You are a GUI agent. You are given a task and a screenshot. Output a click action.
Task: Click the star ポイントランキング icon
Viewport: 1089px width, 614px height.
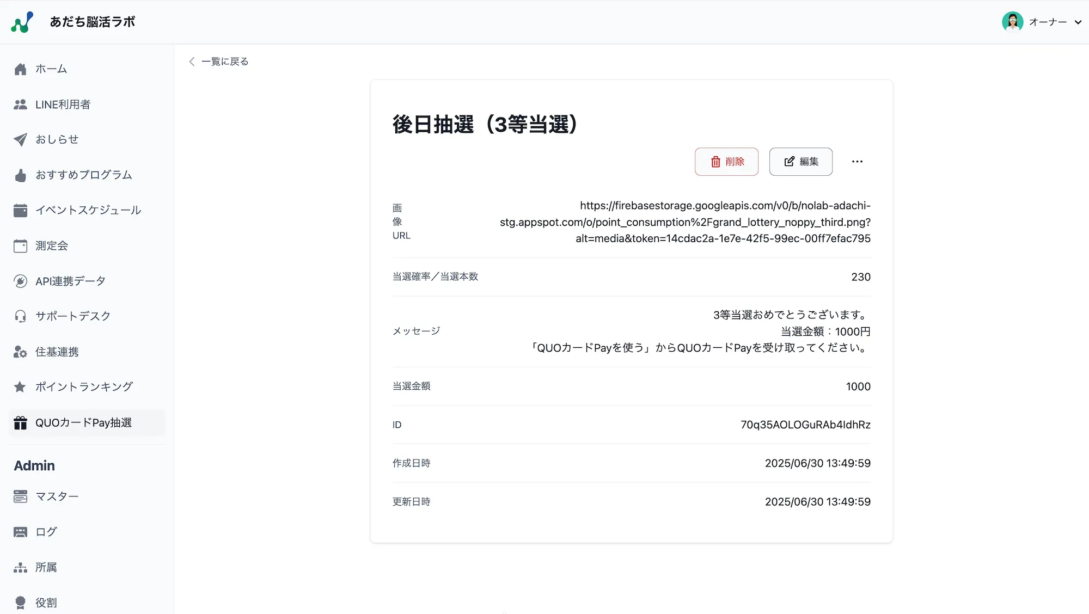(x=20, y=387)
